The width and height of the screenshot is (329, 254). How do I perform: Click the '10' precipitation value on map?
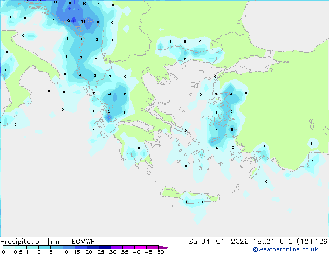tap(84, 3)
